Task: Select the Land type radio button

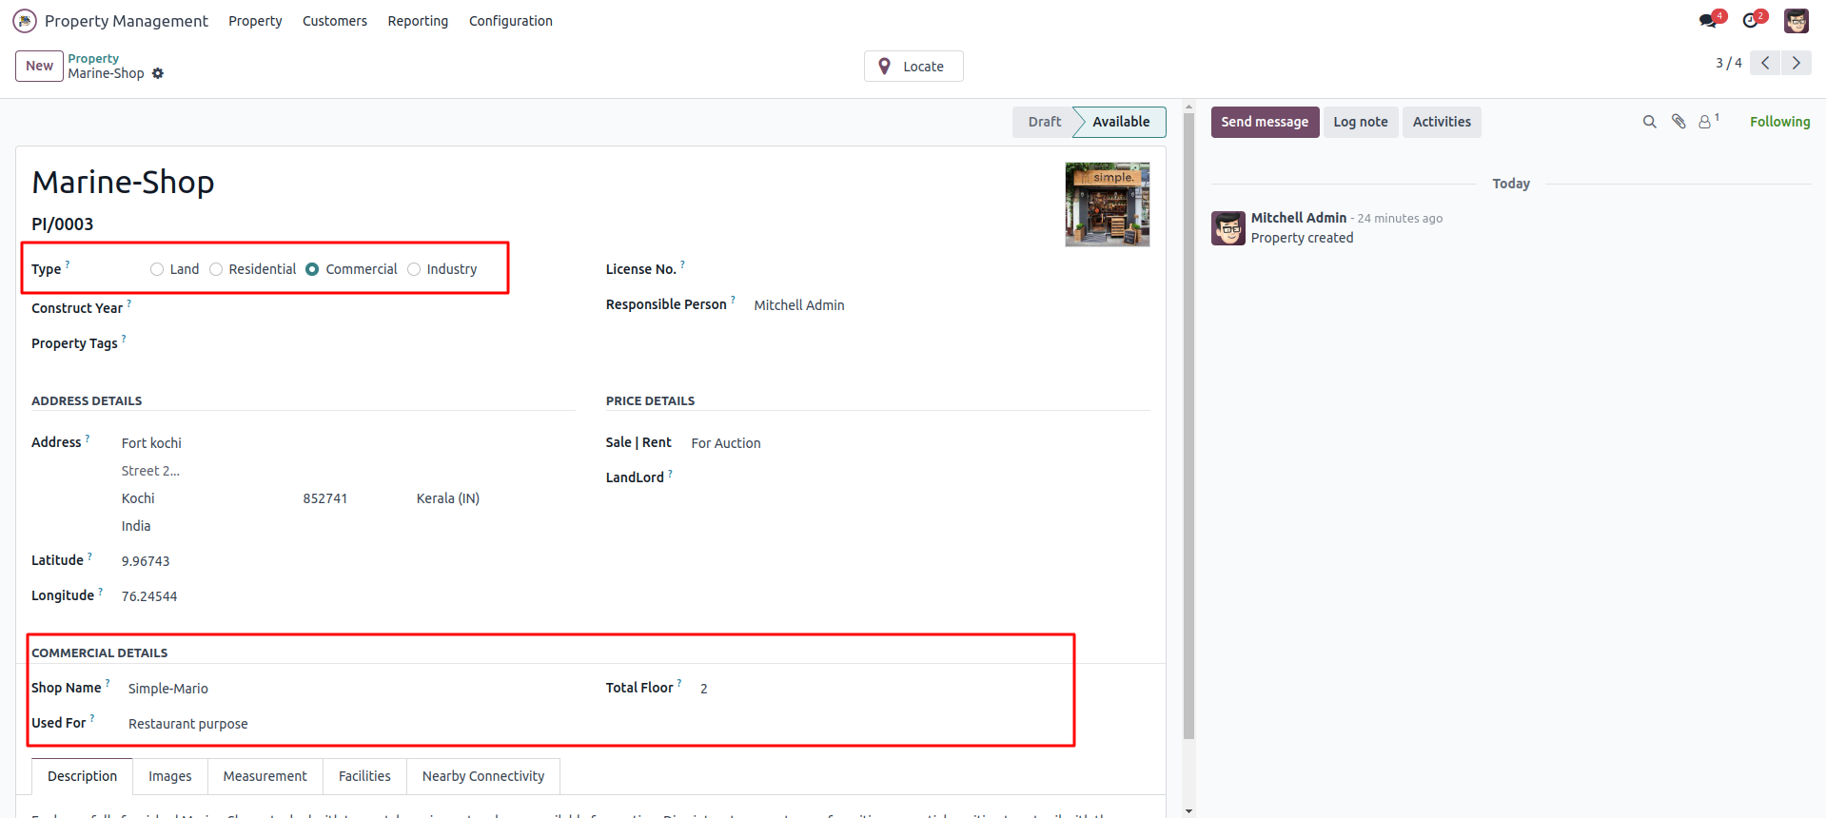Action: pyautogui.click(x=157, y=269)
